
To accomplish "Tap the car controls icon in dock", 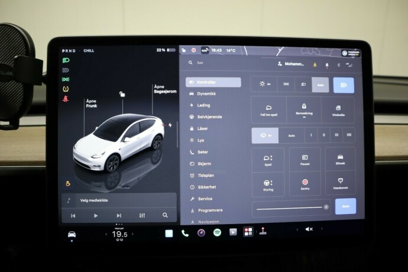I will 72,235.
